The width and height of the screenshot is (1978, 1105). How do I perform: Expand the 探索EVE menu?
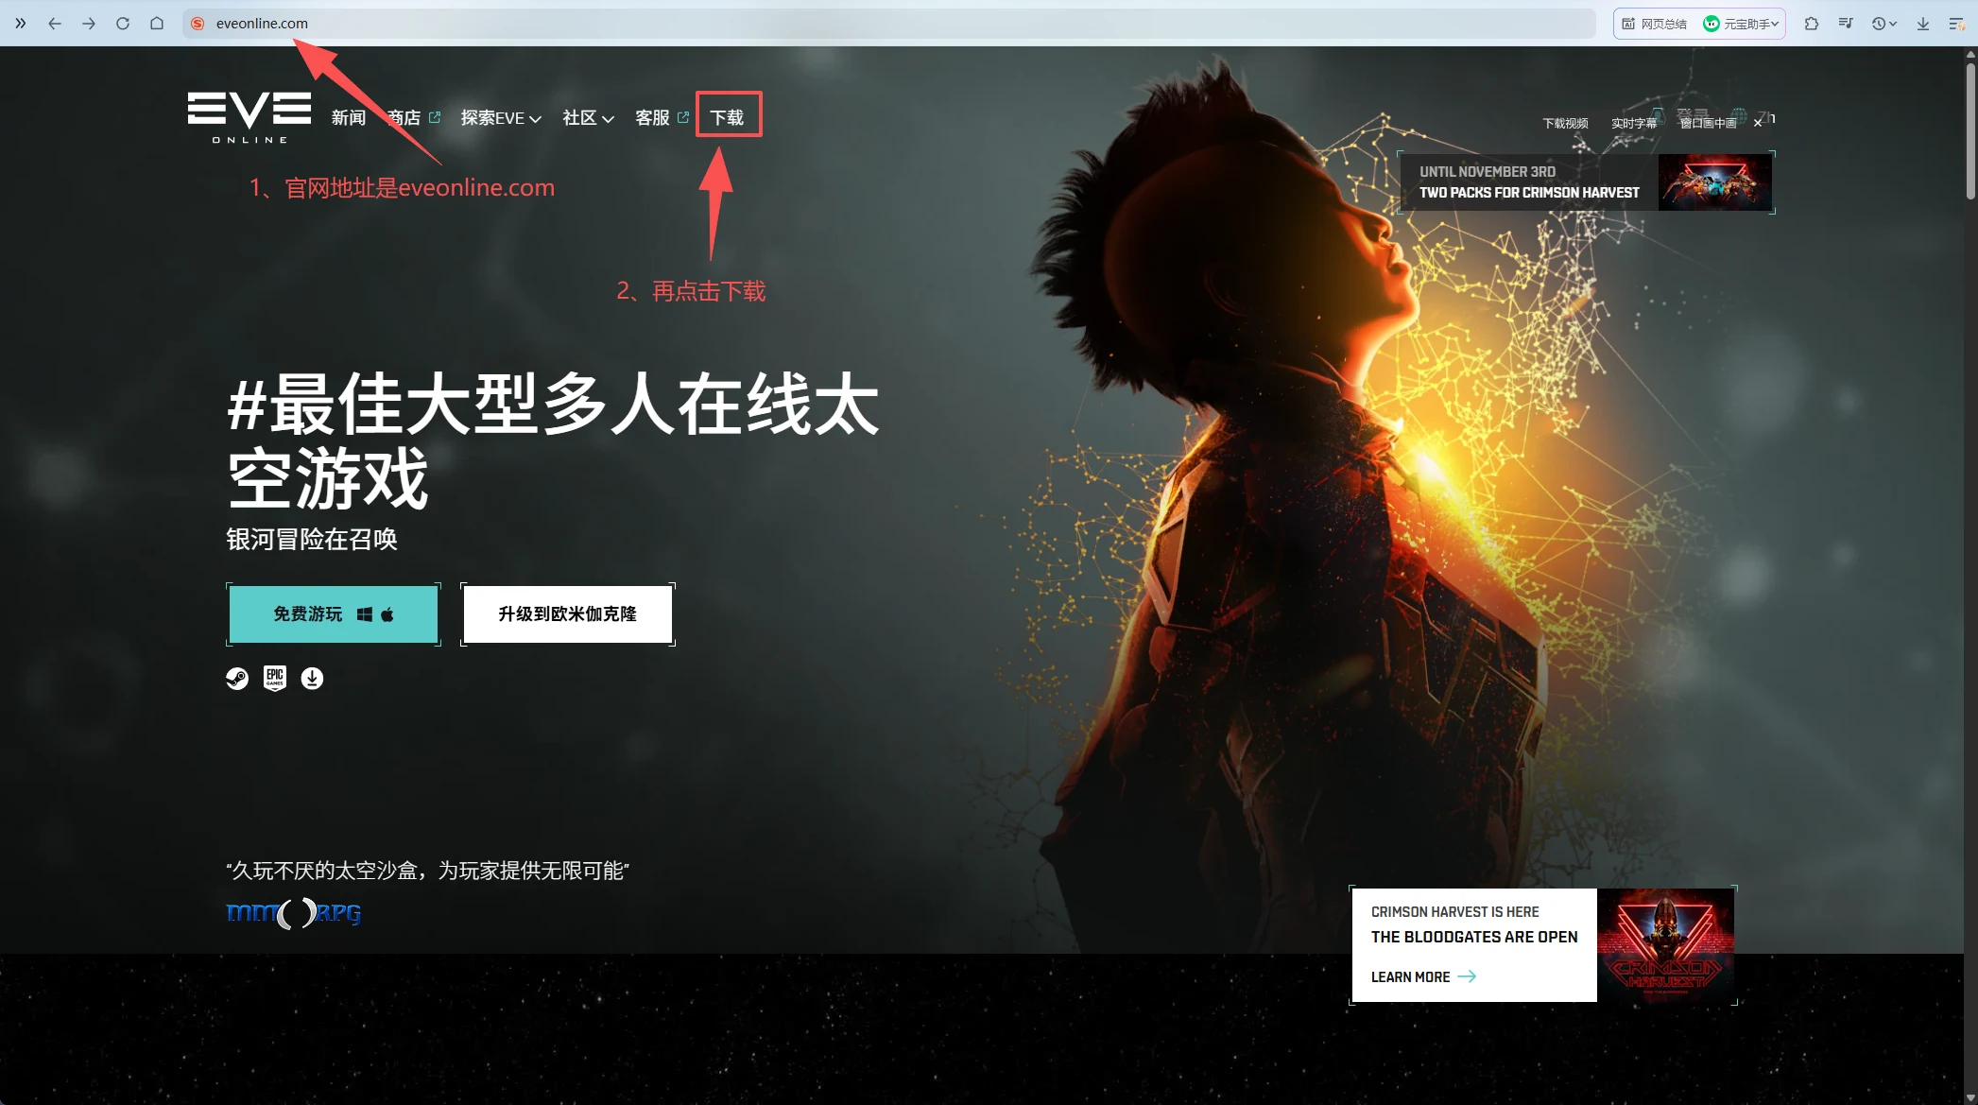[501, 117]
